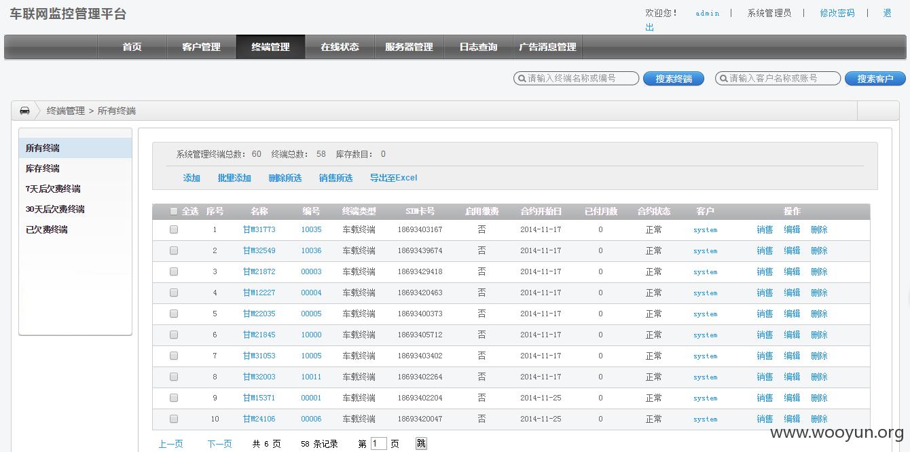Click 终端管理 in the breadcrumb
The width and height of the screenshot is (910, 452).
pyautogui.click(x=66, y=111)
